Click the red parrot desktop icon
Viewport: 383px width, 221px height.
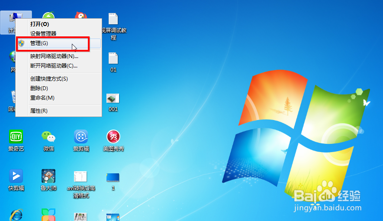pos(81,15)
